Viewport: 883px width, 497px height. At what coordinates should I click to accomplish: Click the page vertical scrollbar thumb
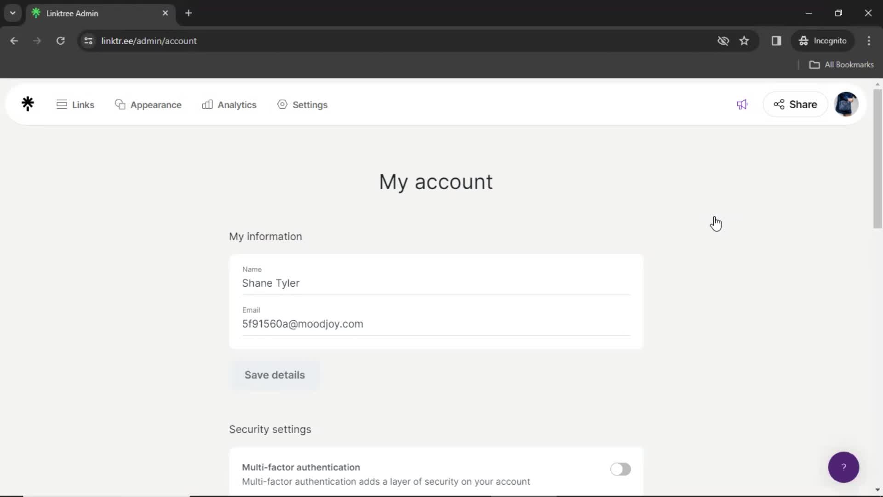877,159
